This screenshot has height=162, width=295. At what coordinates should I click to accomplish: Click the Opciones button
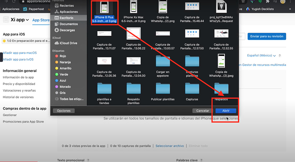(x=64, y=111)
